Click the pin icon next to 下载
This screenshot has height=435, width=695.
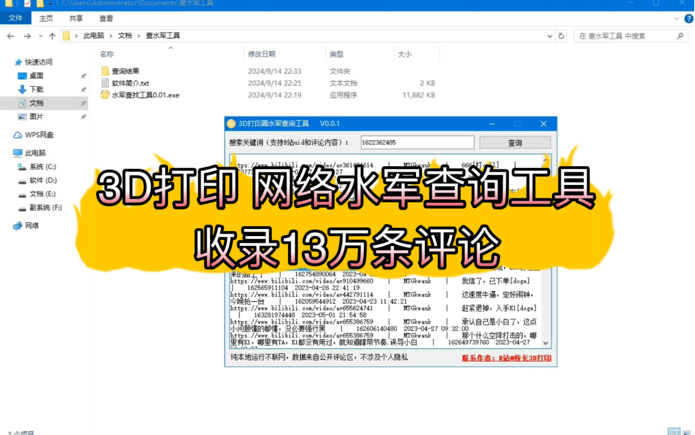(x=83, y=89)
